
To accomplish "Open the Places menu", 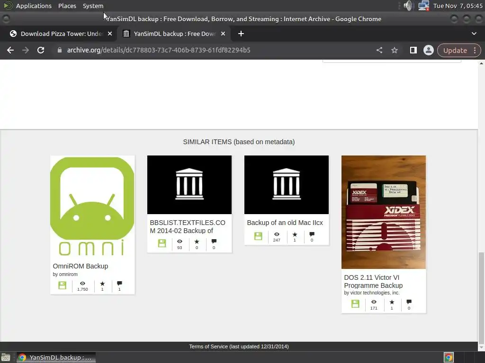I will [x=67, y=6].
